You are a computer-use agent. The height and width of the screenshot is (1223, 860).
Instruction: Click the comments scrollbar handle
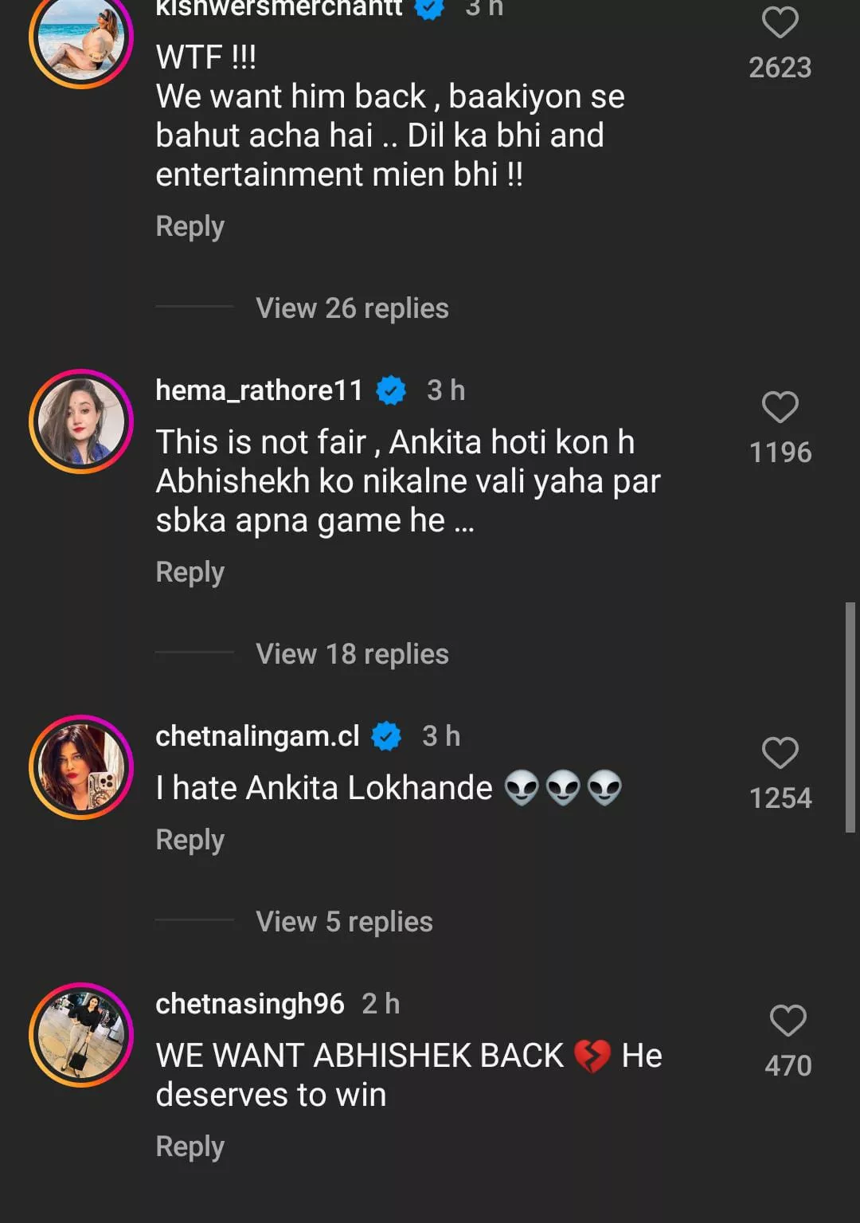click(850, 717)
